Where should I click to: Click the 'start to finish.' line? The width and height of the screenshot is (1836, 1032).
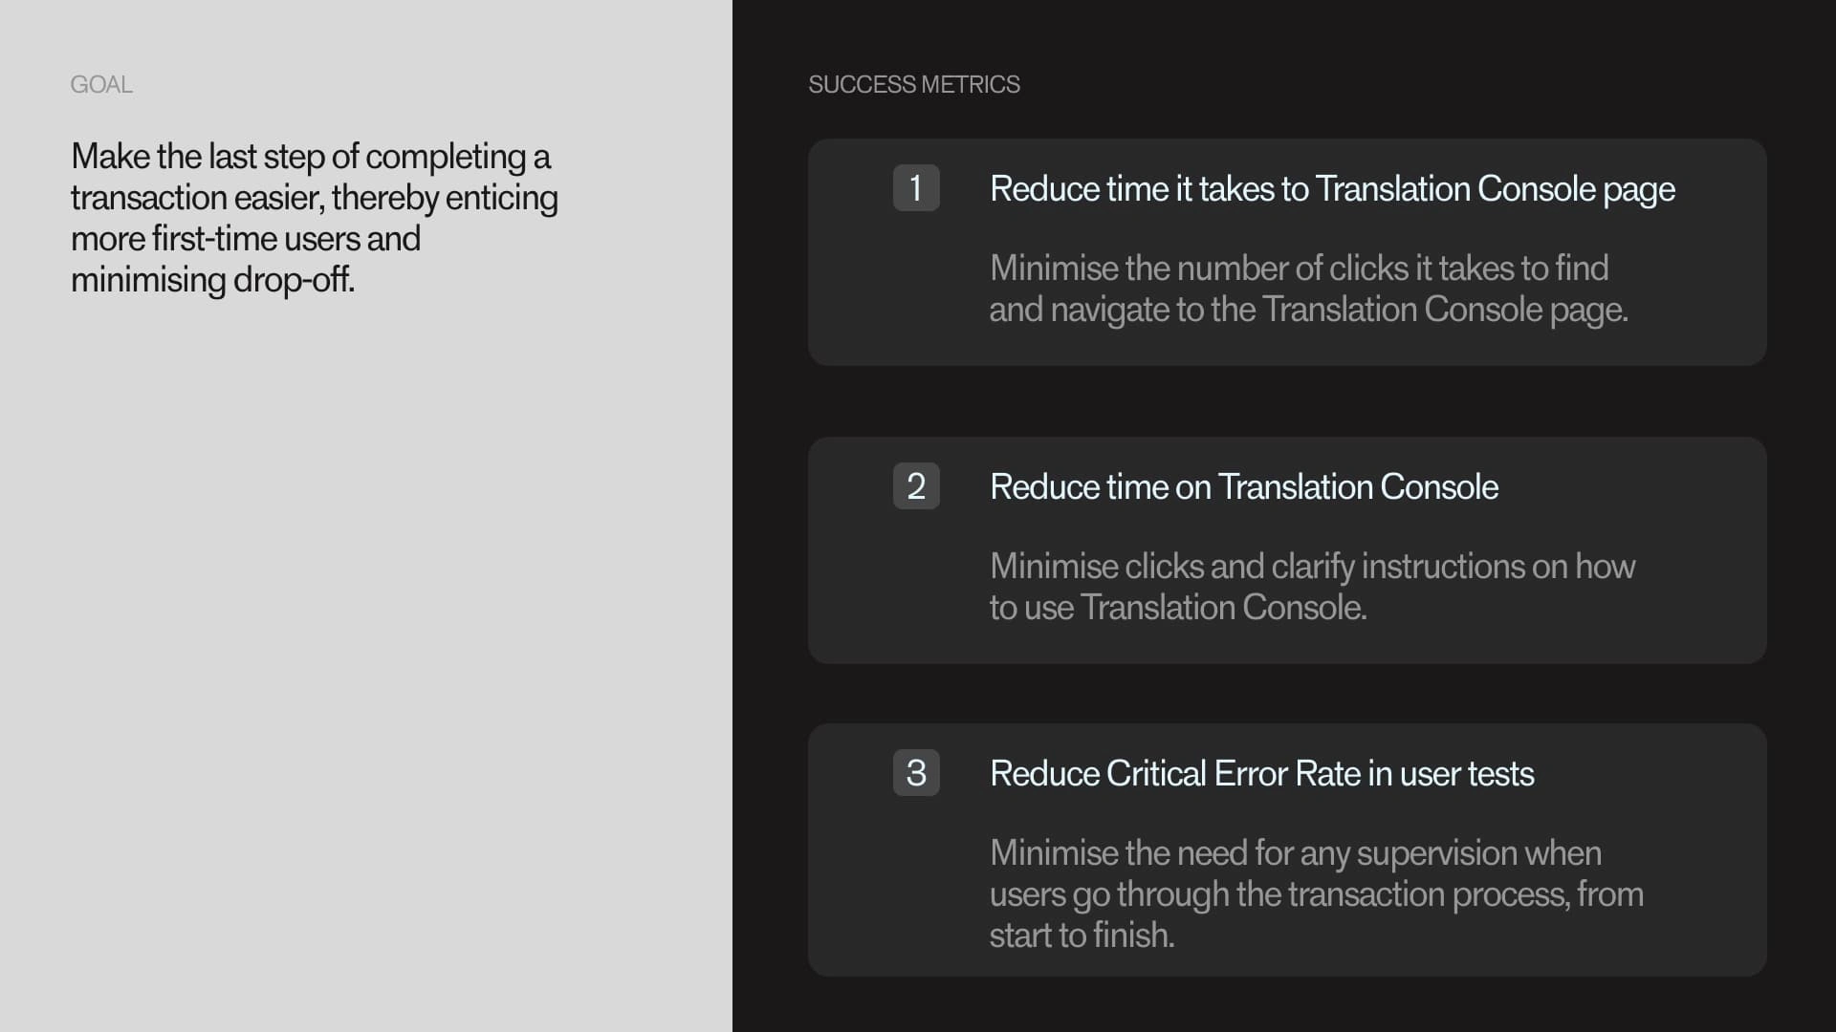click(1081, 935)
